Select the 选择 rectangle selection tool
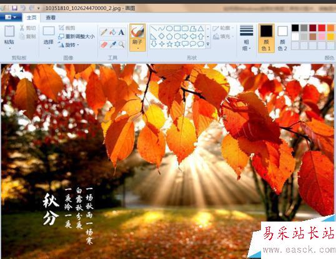Screen dimensions: 336x259 49,31
